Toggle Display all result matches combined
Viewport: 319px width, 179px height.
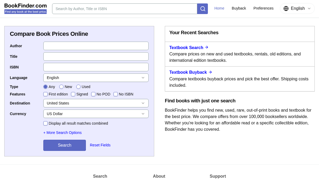coord(45,123)
